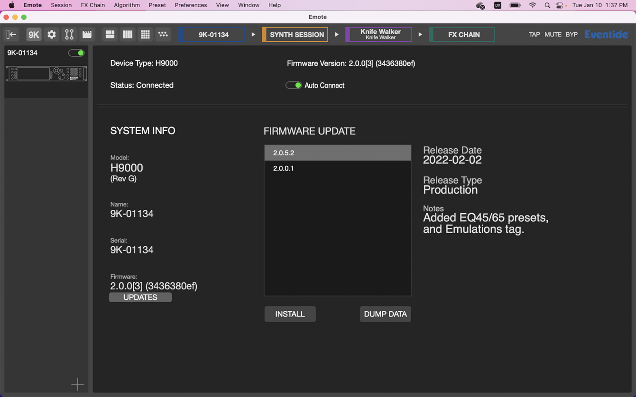636x397 pixels.
Task: Click the clapperboard scenes icon
Action: coord(87,35)
